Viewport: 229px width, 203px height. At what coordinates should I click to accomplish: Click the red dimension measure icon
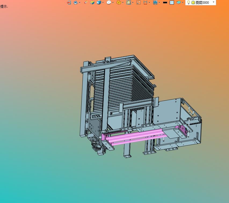145,2
